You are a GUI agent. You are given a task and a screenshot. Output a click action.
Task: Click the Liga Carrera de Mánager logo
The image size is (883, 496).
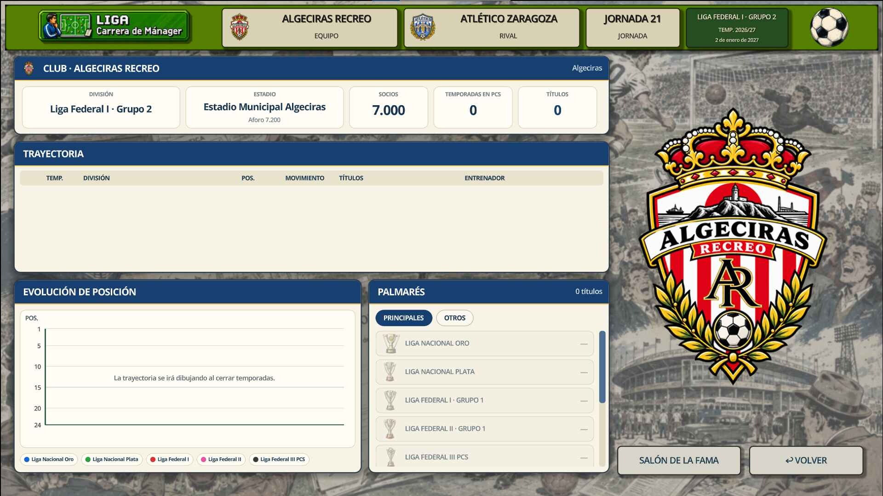(x=114, y=26)
